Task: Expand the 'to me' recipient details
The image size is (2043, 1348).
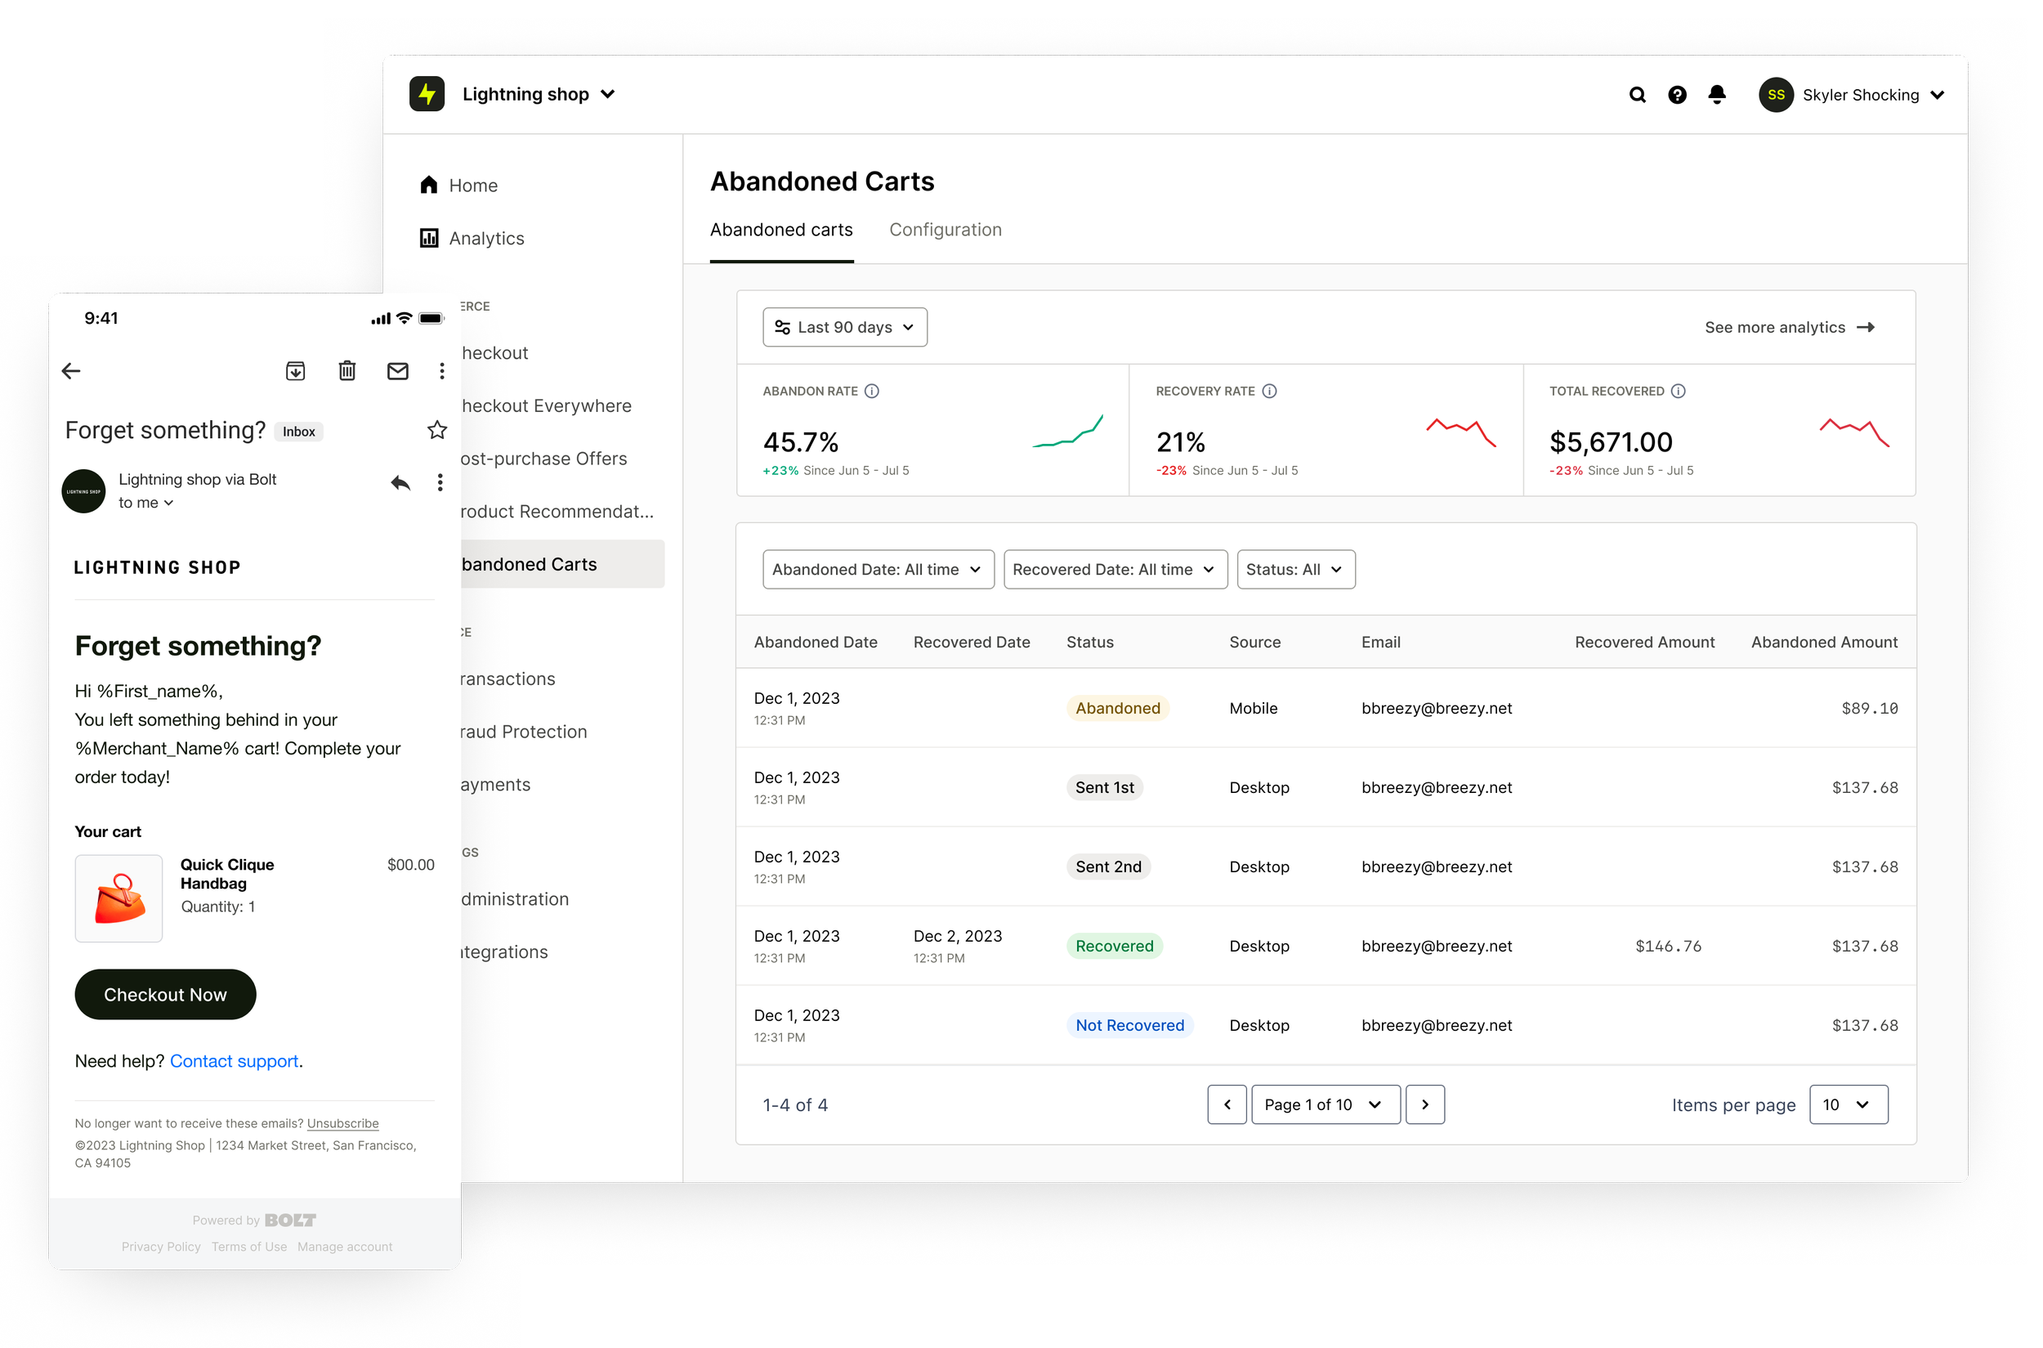Action: [x=146, y=503]
